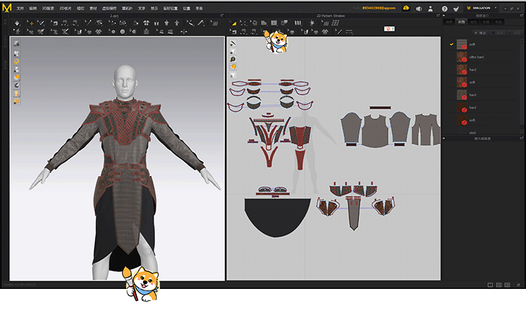Toggle the bottom icon in 3D viewport side toolbar
526x310 pixels.
coord(16,102)
